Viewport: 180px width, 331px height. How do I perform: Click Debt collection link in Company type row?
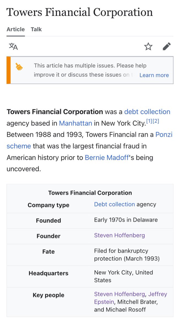coord(114,204)
